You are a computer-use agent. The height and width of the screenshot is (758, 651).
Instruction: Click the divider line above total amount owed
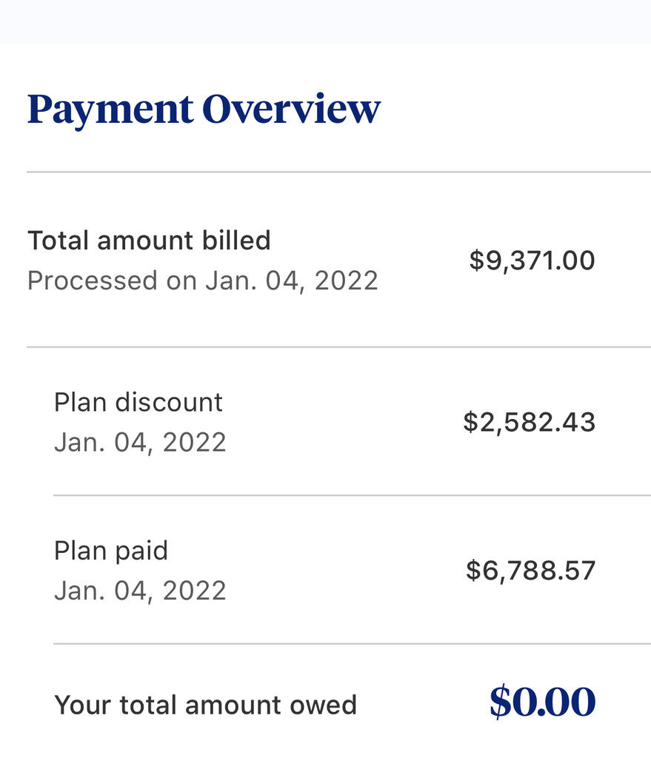(x=352, y=643)
